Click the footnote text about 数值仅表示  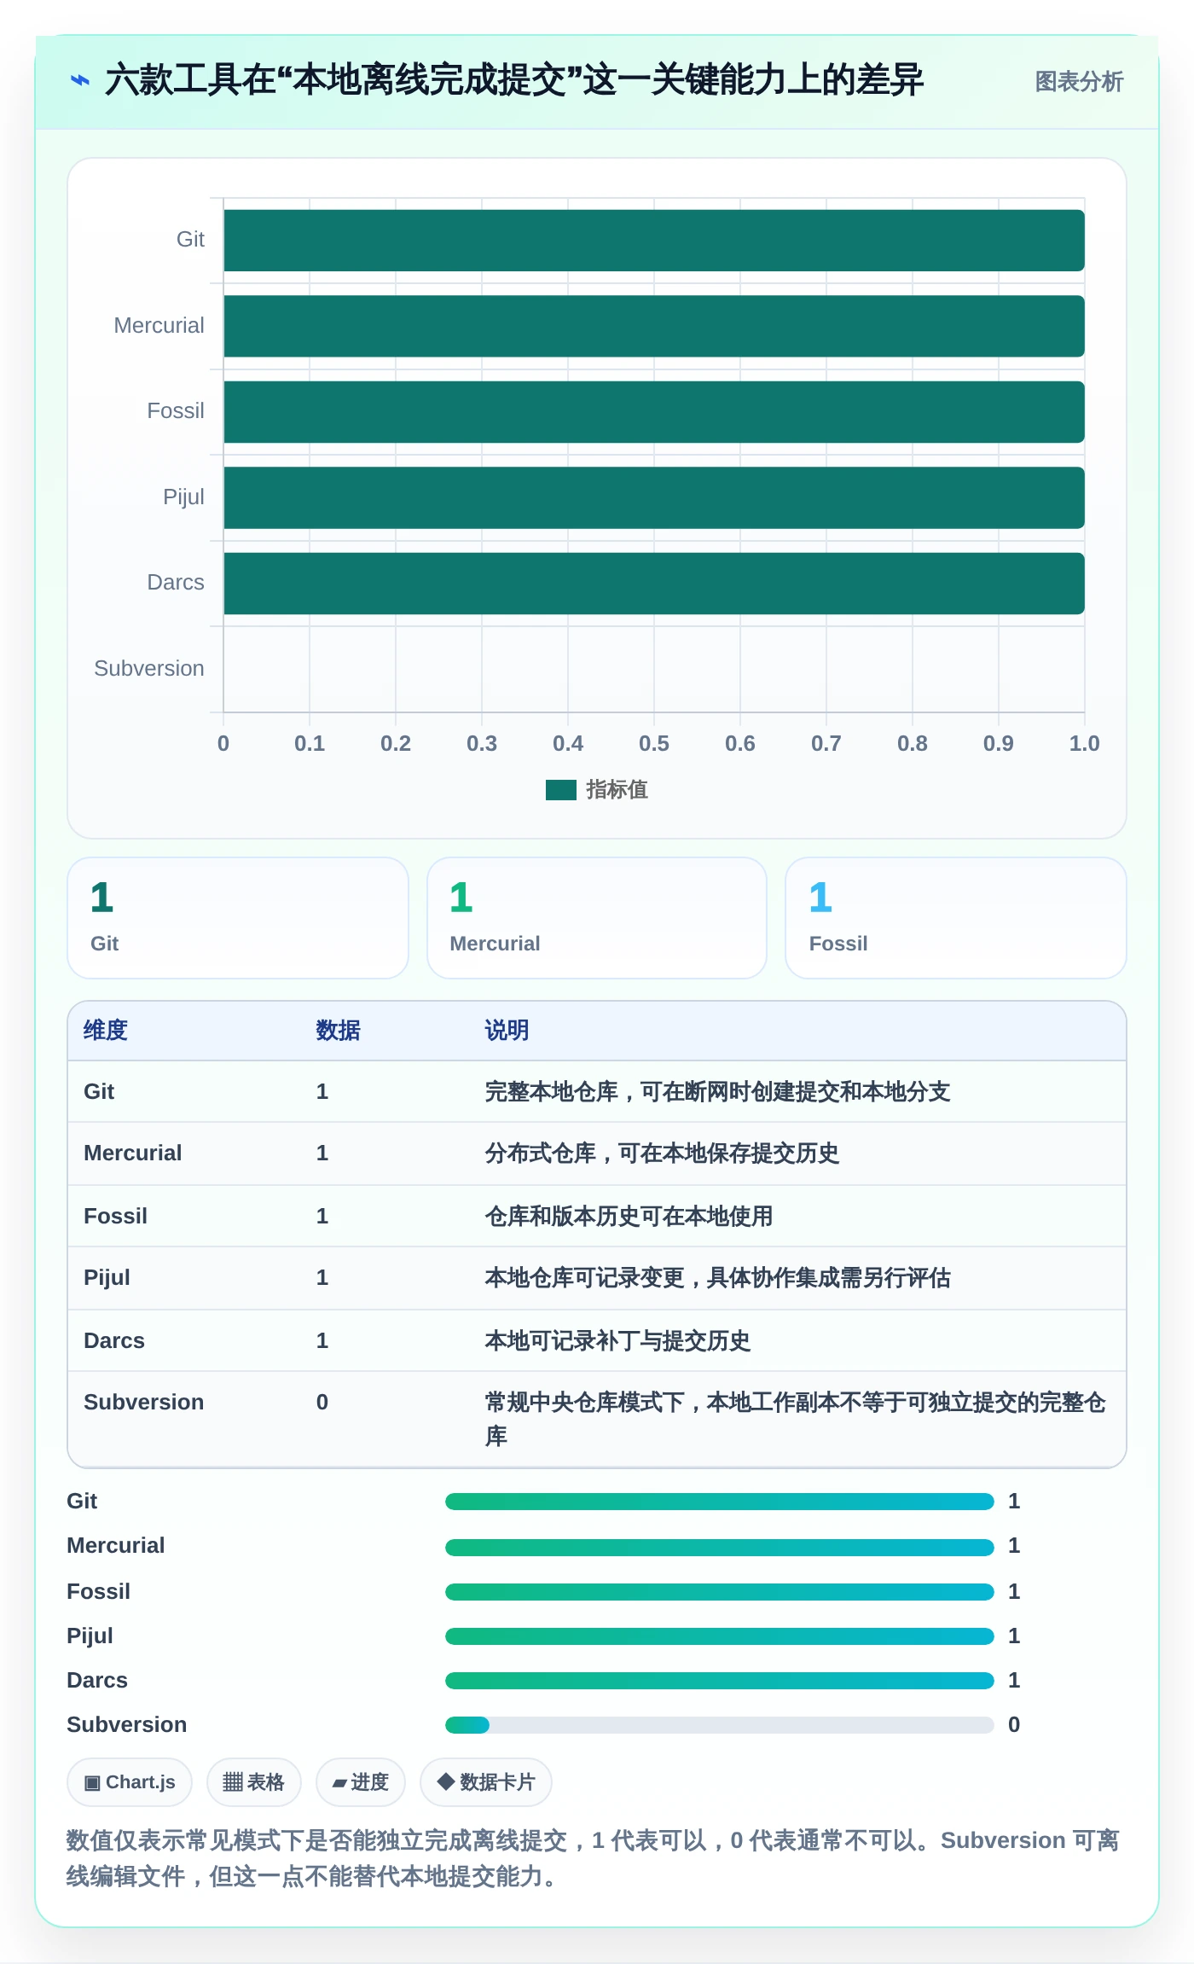[593, 1858]
